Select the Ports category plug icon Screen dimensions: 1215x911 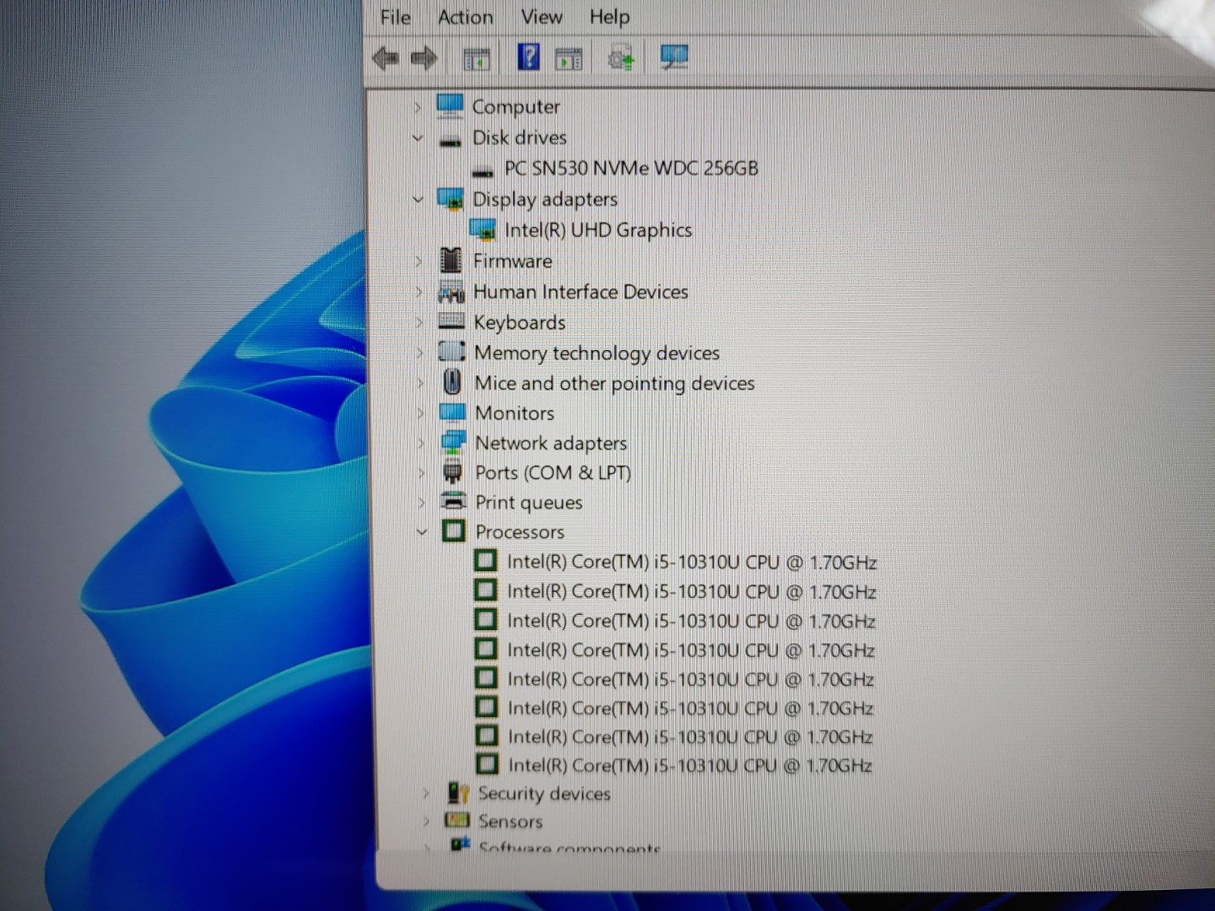453,472
